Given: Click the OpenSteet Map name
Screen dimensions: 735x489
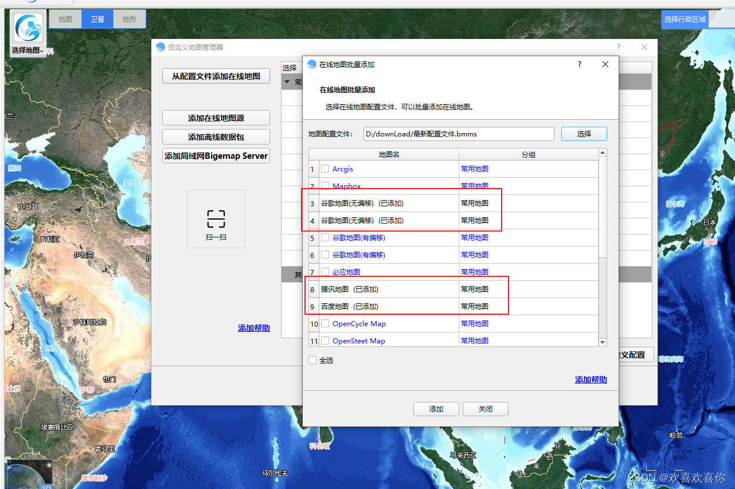Looking at the screenshot, I should (359, 341).
